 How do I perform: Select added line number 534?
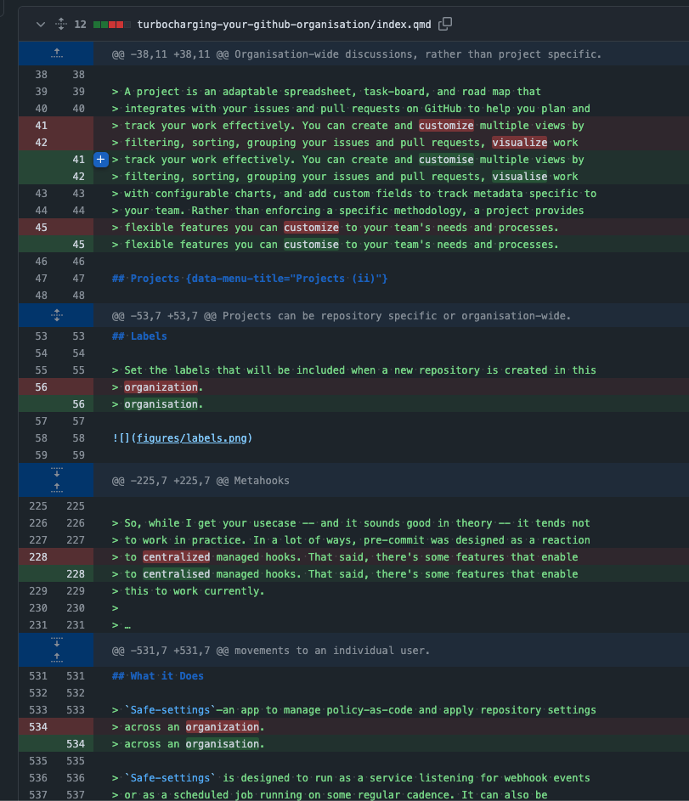pyautogui.click(x=78, y=744)
